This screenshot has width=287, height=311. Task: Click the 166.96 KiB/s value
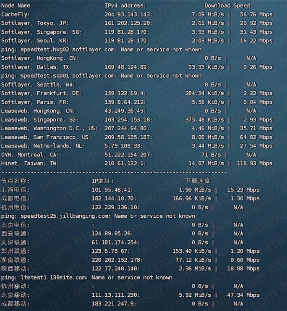(x=192, y=198)
